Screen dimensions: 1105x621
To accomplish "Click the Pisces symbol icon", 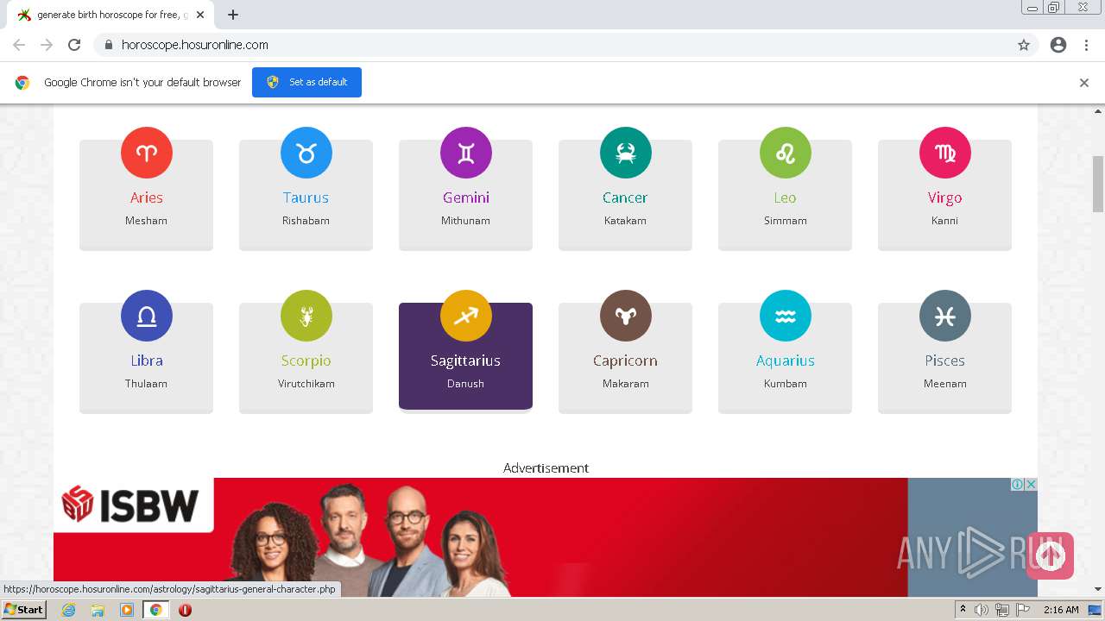I will click(x=945, y=316).
